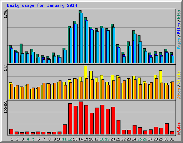Viewport: 183px width, 143px height.
Task: Click the Sites legend label
Action: 179,94
